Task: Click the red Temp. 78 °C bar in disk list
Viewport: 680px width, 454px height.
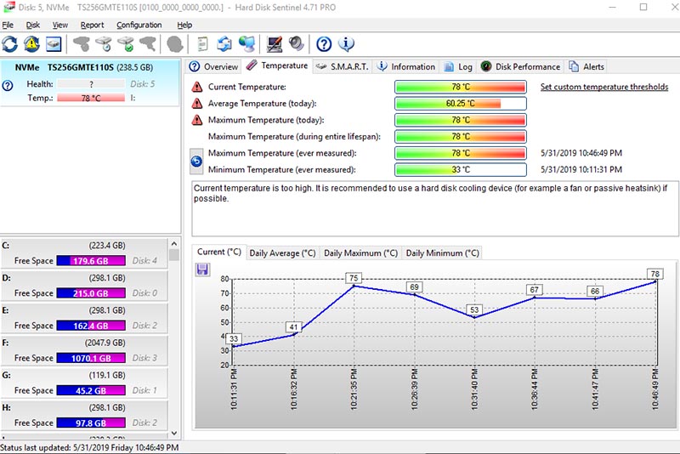Action: [x=91, y=98]
